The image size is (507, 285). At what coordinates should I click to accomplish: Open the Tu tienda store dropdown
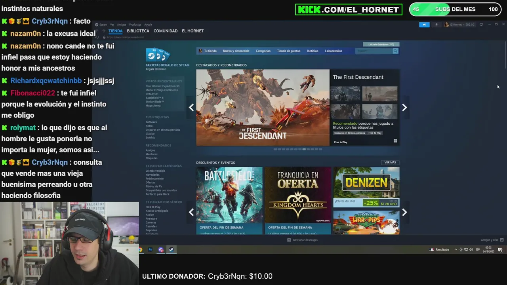pos(208,51)
